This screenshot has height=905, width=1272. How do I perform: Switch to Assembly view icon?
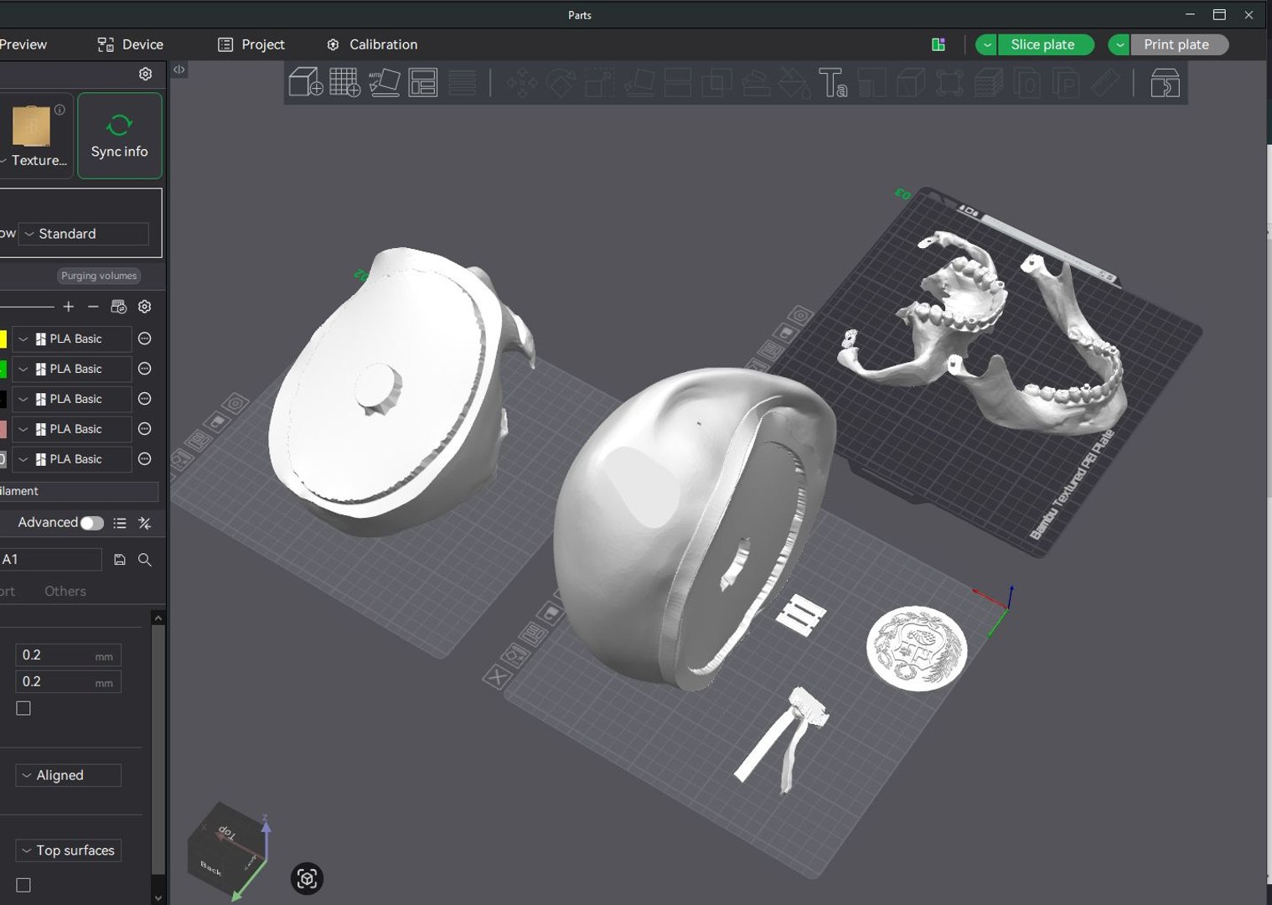(x=1165, y=83)
